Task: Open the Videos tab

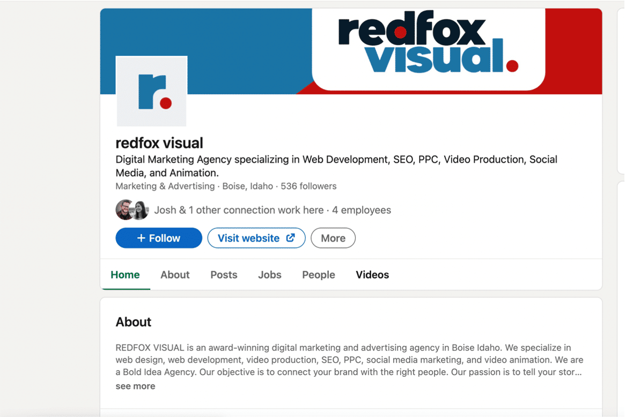Action: (372, 275)
